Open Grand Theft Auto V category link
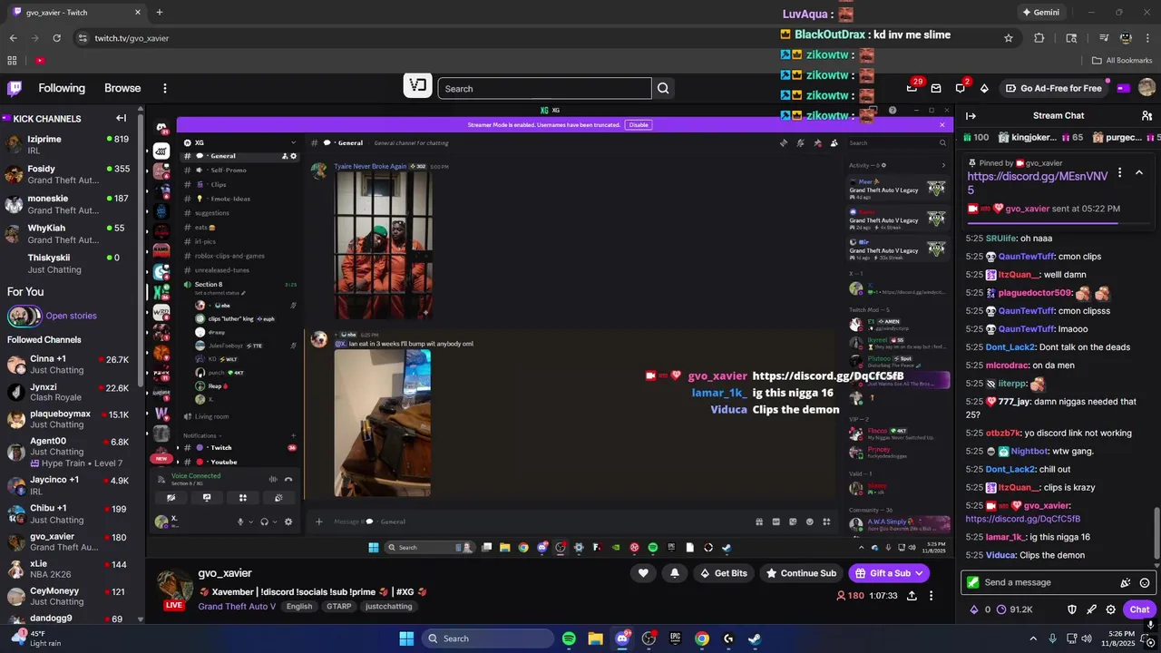The height and width of the screenshot is (653, 1161). pyautogui.click(x=237, y=606)
